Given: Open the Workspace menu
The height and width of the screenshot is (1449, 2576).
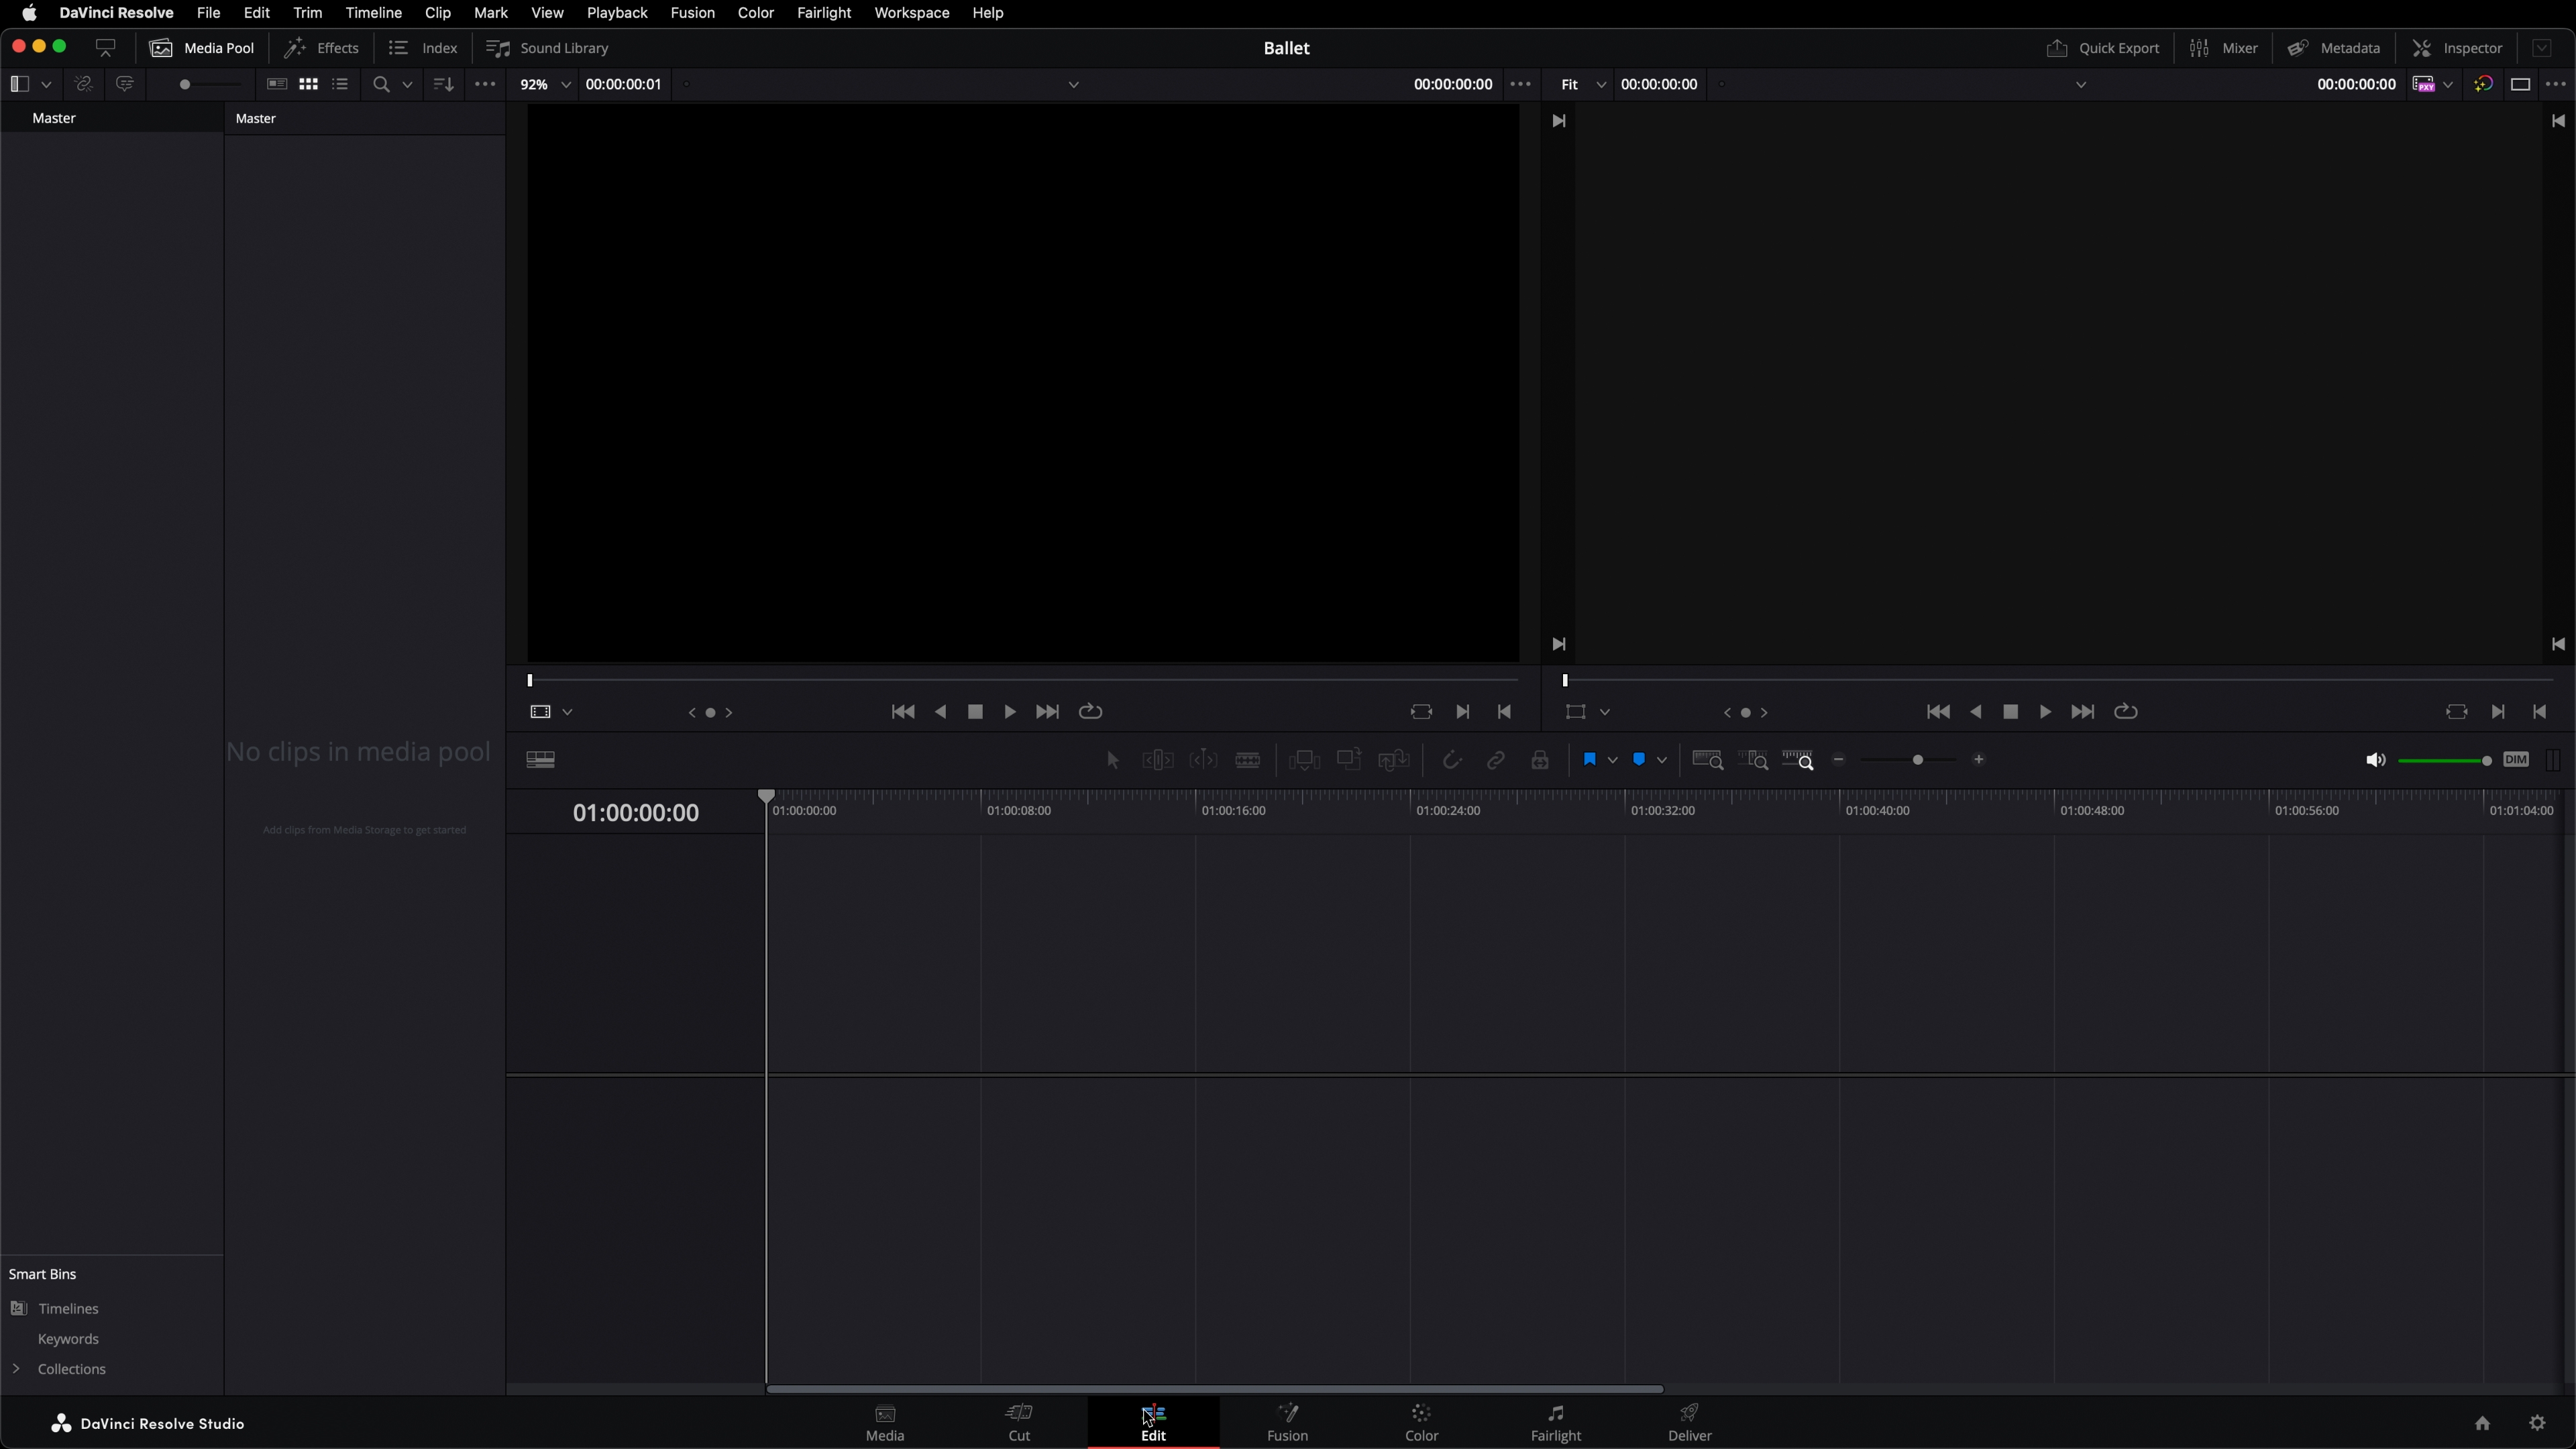Looking at the screenshot, I should 911,13.
